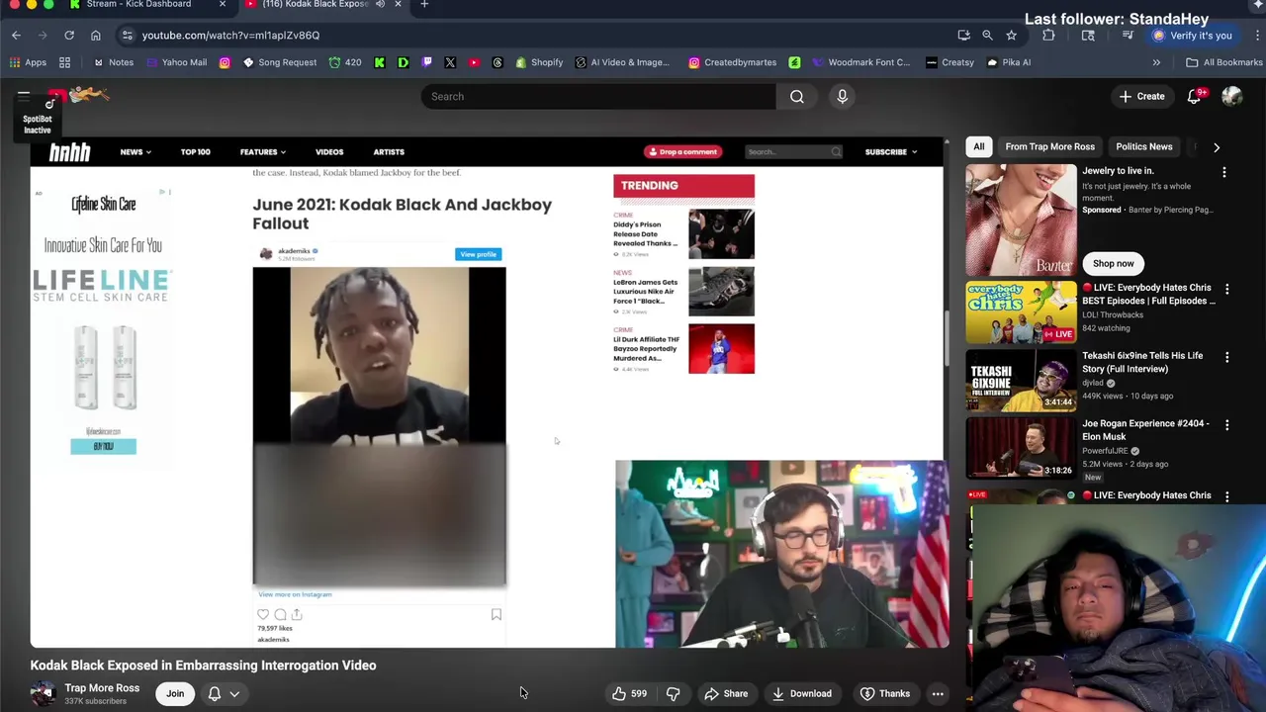Open the Apps shortcut in bookmarks bar
The height and width of the screenshot is (712, 1266).
28,62
